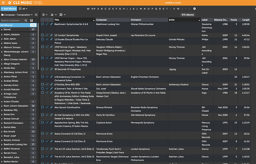Edit The Art Of Julius Katchen Disk 1

(51, 149)
